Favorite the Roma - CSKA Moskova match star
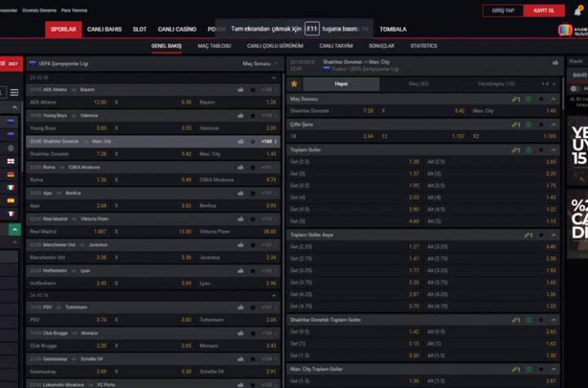This screenshot has width=588, height=388. [252, 167]
